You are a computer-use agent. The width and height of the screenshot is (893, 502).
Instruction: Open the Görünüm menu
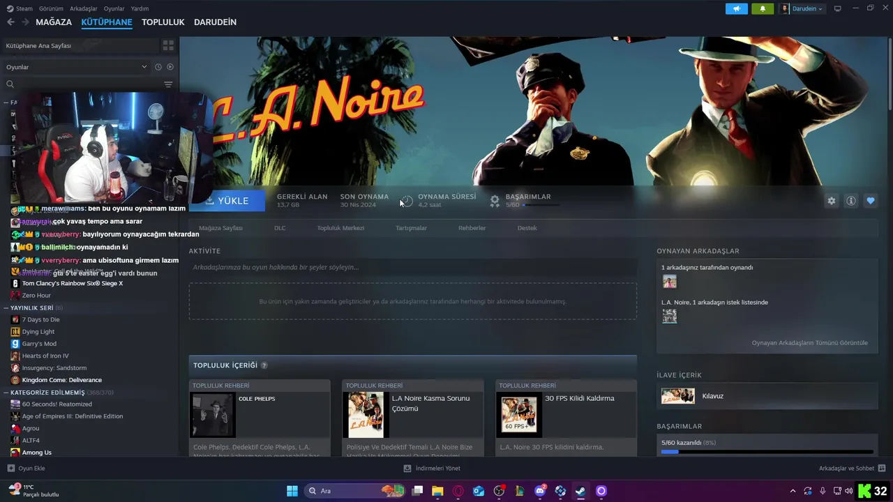tap(51, 8)
